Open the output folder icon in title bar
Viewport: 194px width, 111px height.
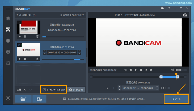tap(162, 8)
